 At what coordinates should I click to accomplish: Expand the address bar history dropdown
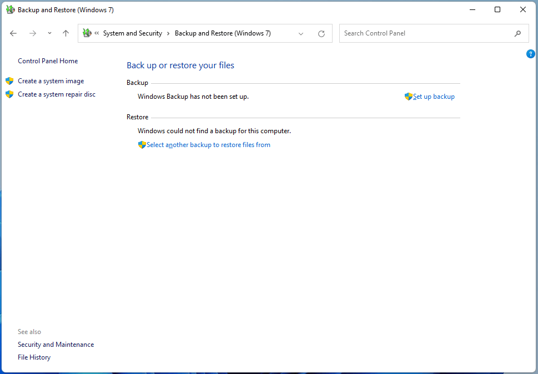point(301,34)
